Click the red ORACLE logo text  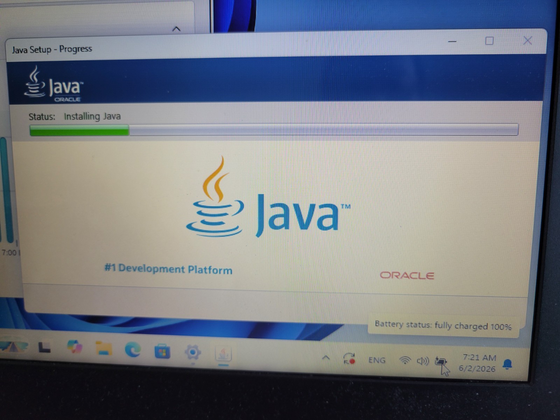(x=407, y=275)
